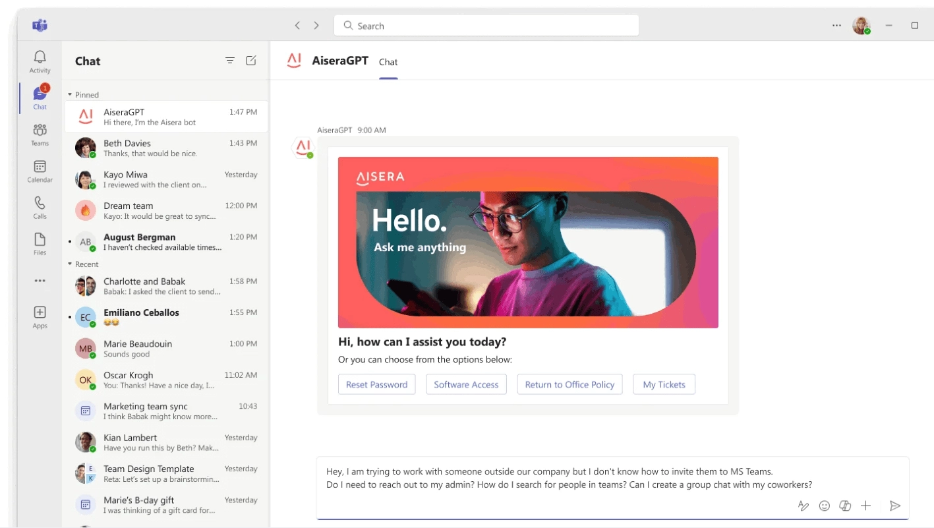Image resolution: width=934 pixels, height=528 pixels.
Task: Open the Files icon in sidebar
Action: [40, 243]
